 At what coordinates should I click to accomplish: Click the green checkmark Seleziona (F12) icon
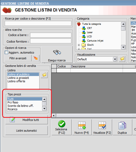[x=62, y=124]
